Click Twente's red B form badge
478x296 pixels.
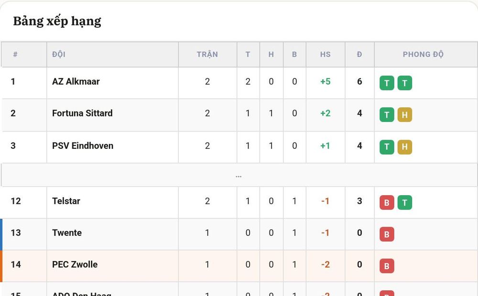[387, 234]
